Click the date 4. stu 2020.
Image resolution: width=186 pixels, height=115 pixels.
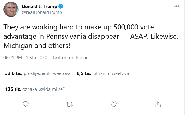coord(37,58)
